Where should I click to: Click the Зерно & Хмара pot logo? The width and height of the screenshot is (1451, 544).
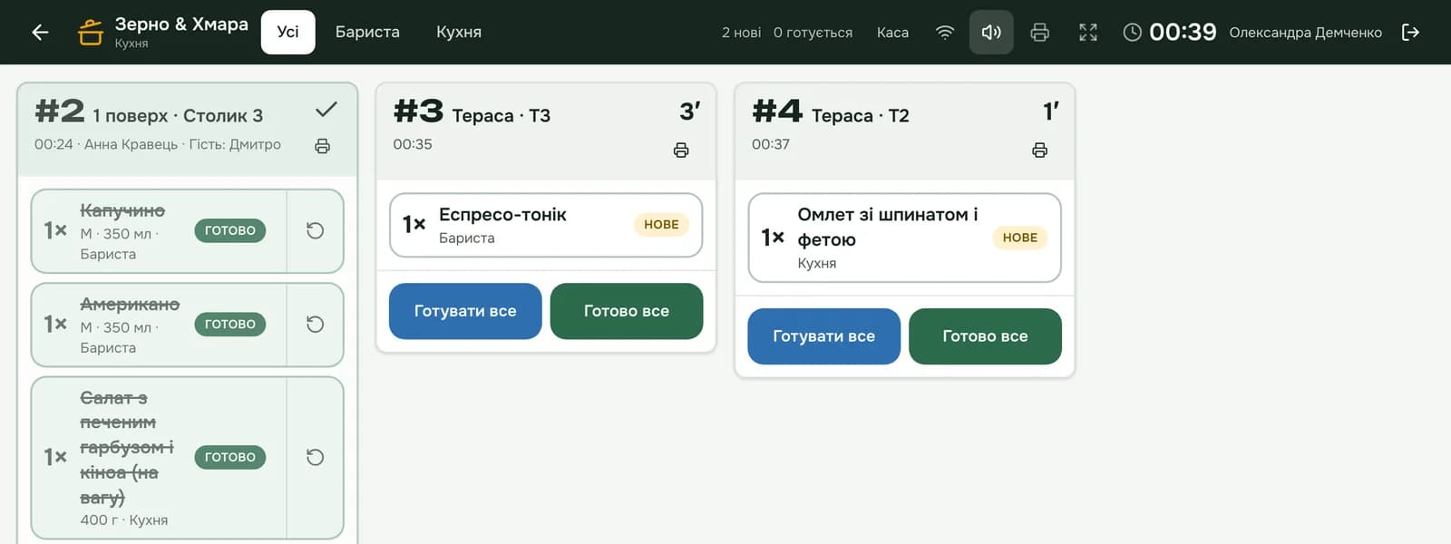coord(90,33)
